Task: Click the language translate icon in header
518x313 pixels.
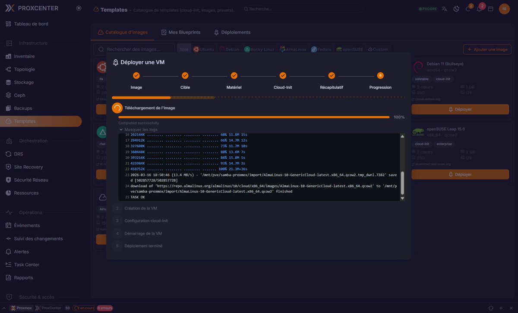Action: pos(444,9)
